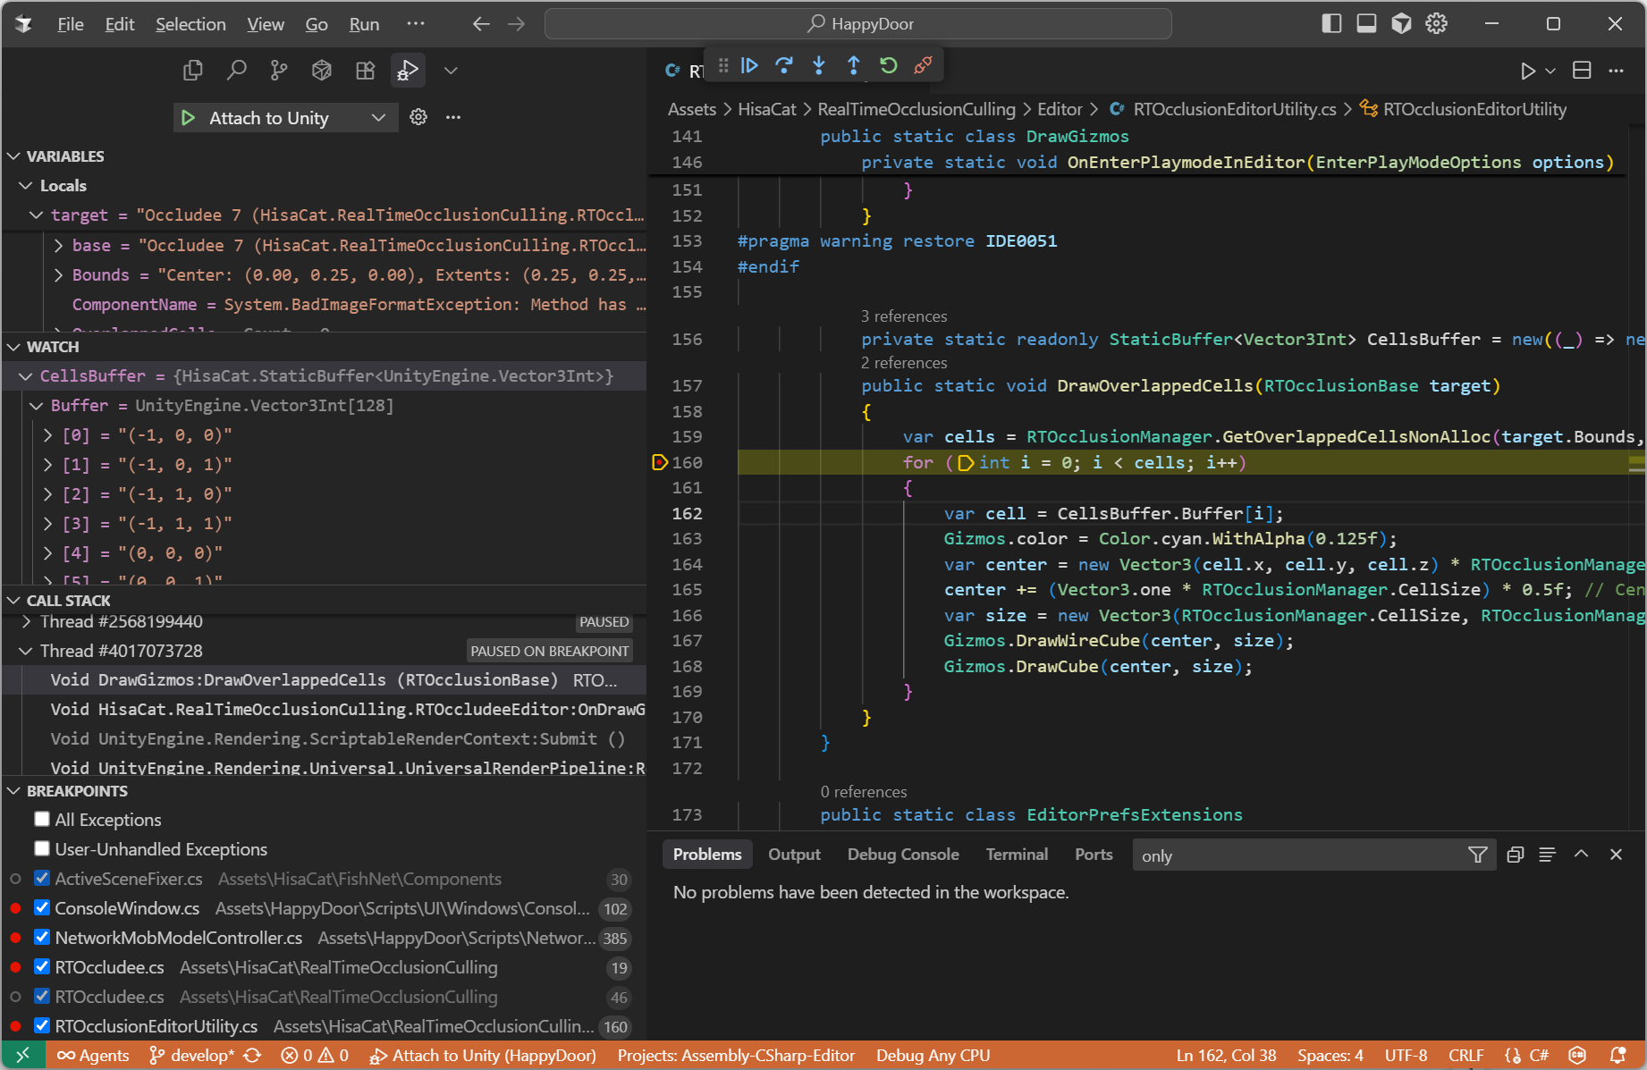This screenshot has width=1647, height=1070.
Task: Click Ln 162, Col 38 status indicator
Action: click(1226, 1056)
